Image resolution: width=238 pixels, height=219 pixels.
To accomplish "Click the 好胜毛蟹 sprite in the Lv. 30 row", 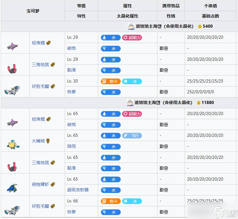I will click(12, 90).
